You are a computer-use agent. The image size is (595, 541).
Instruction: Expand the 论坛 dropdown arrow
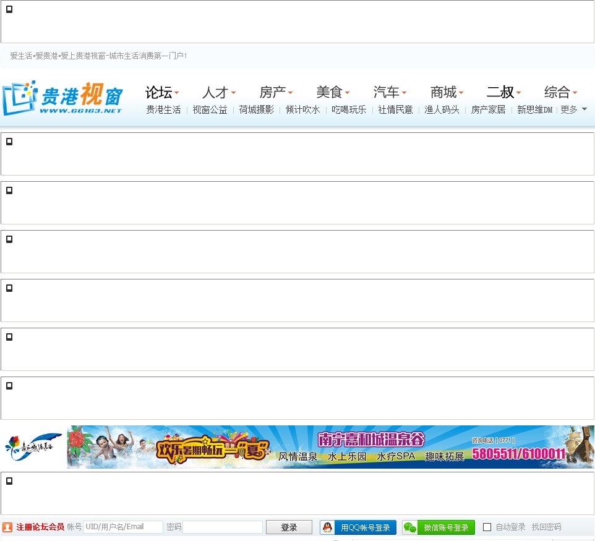click(177, 93)
